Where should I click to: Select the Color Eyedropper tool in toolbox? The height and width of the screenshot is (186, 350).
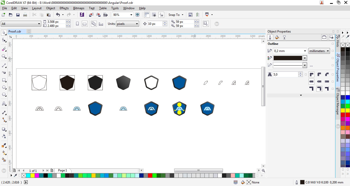tap(4, 146)
